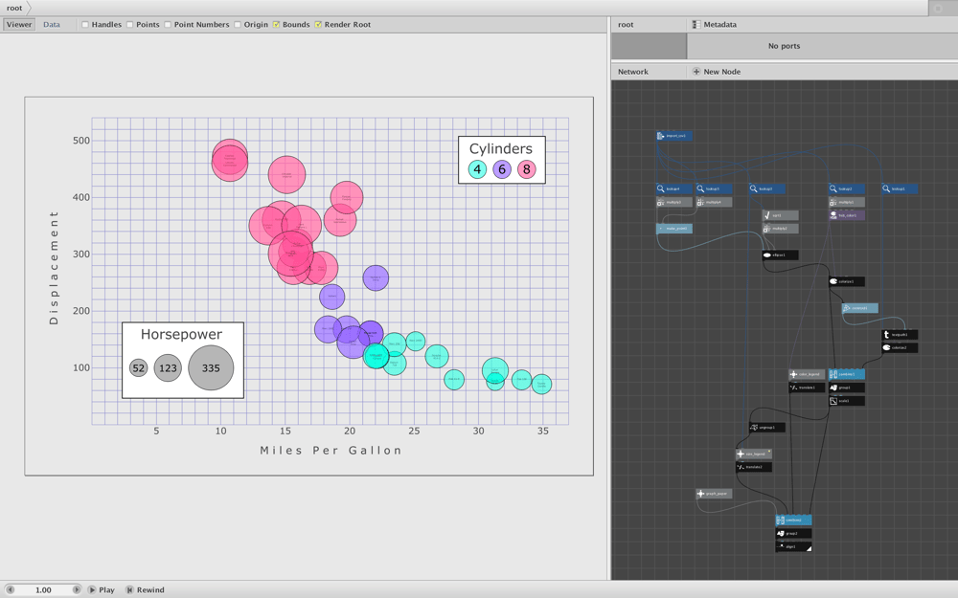
Task: Select the import_csv1 node icon
Action: [660, 136]
